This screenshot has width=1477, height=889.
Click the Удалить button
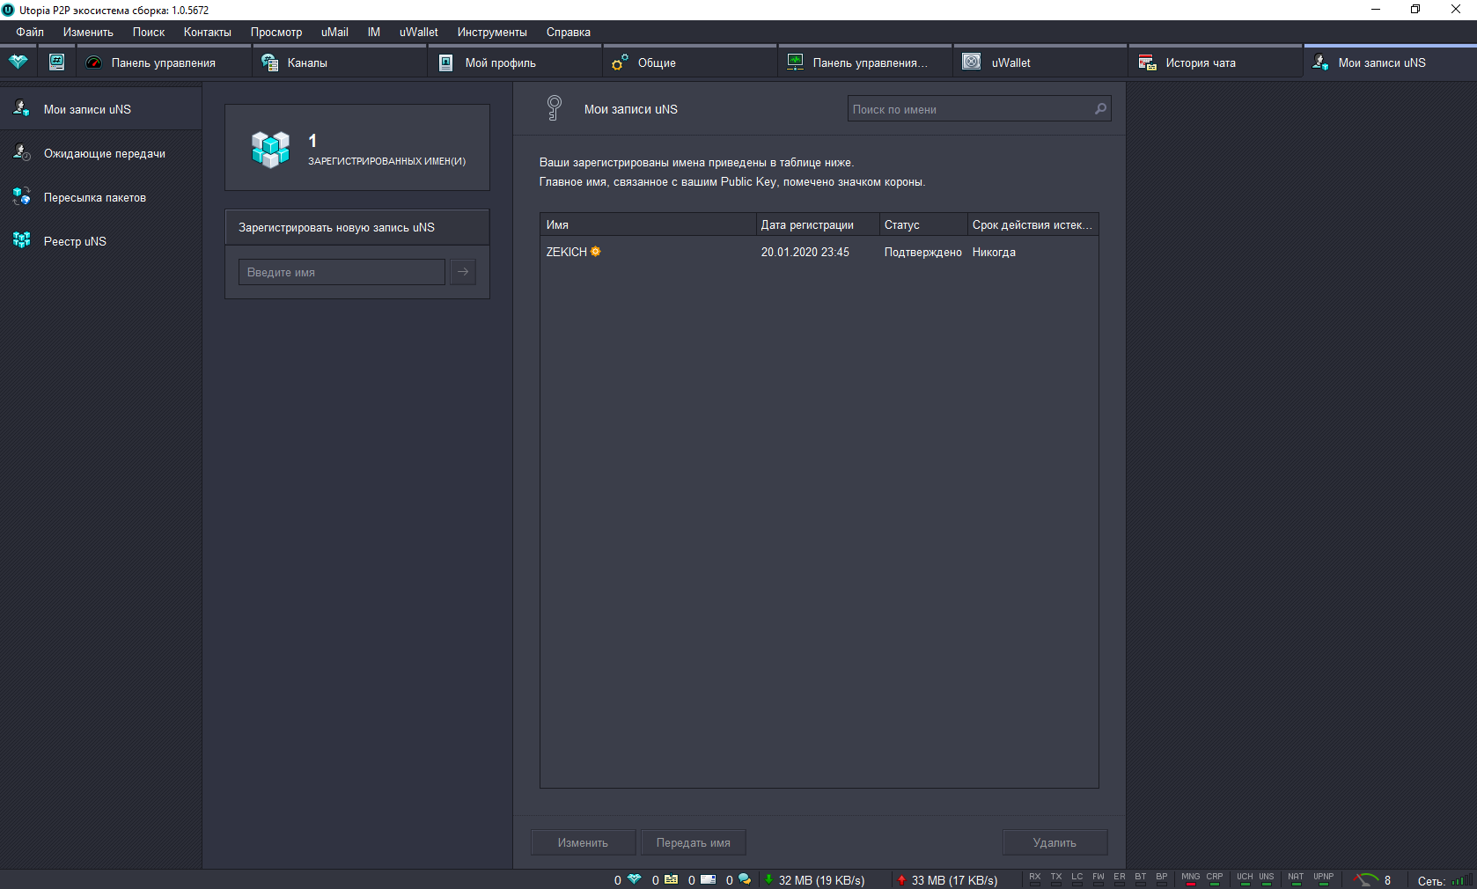1054,842
